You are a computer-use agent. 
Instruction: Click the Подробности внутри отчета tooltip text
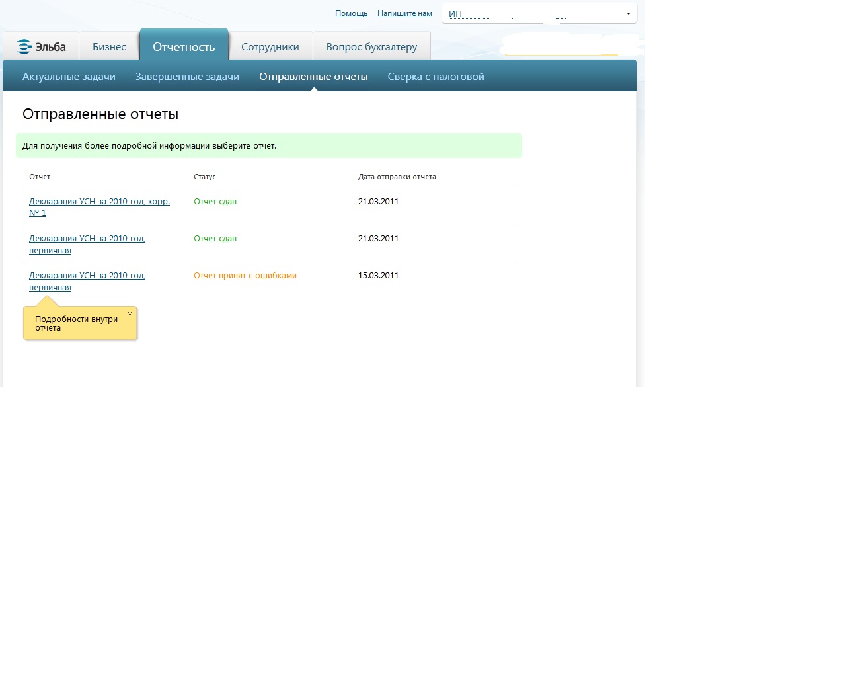[x=76, y=323]
